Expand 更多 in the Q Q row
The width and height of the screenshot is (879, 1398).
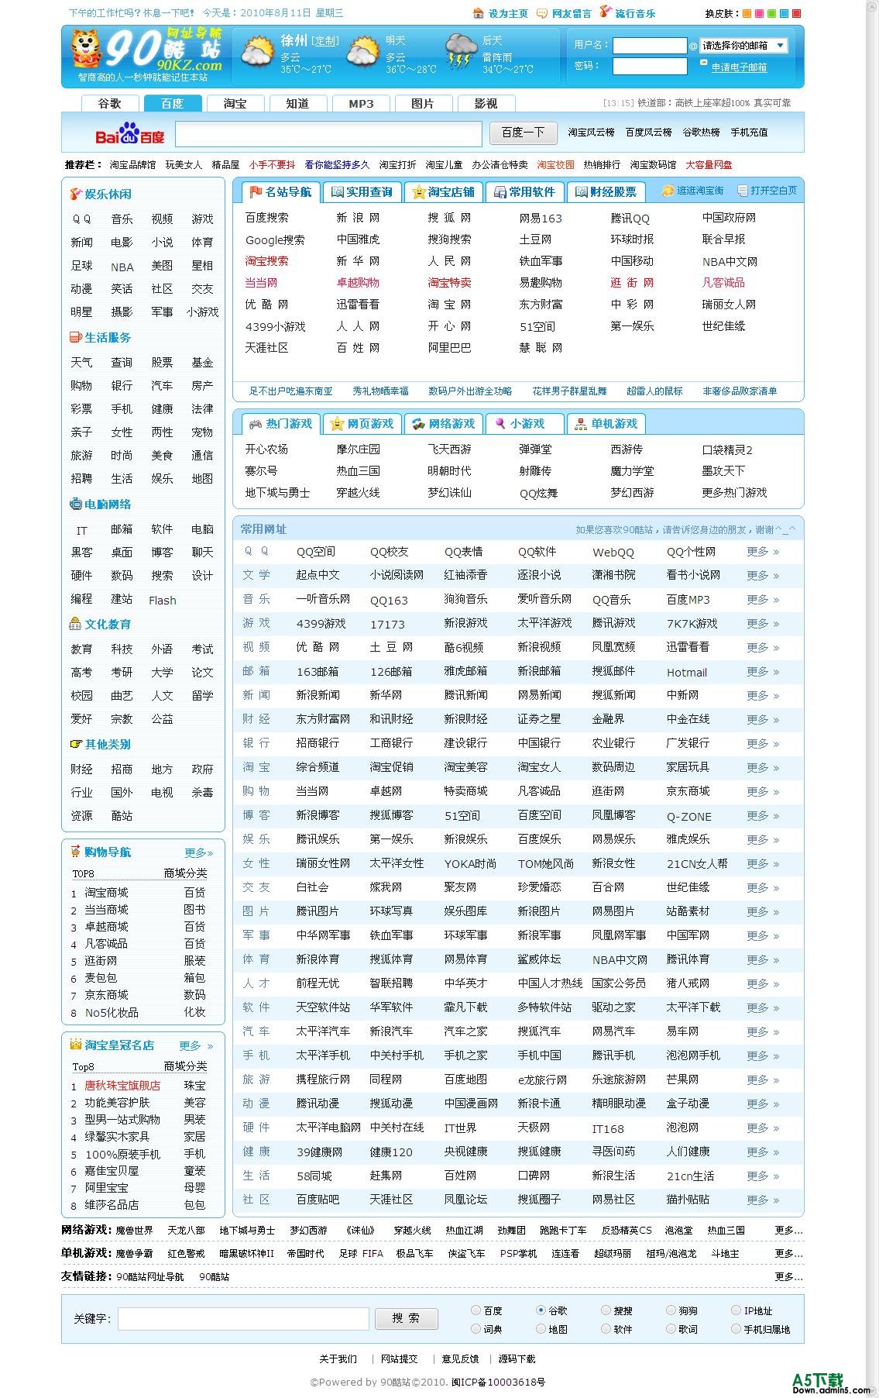click(763, 552)
